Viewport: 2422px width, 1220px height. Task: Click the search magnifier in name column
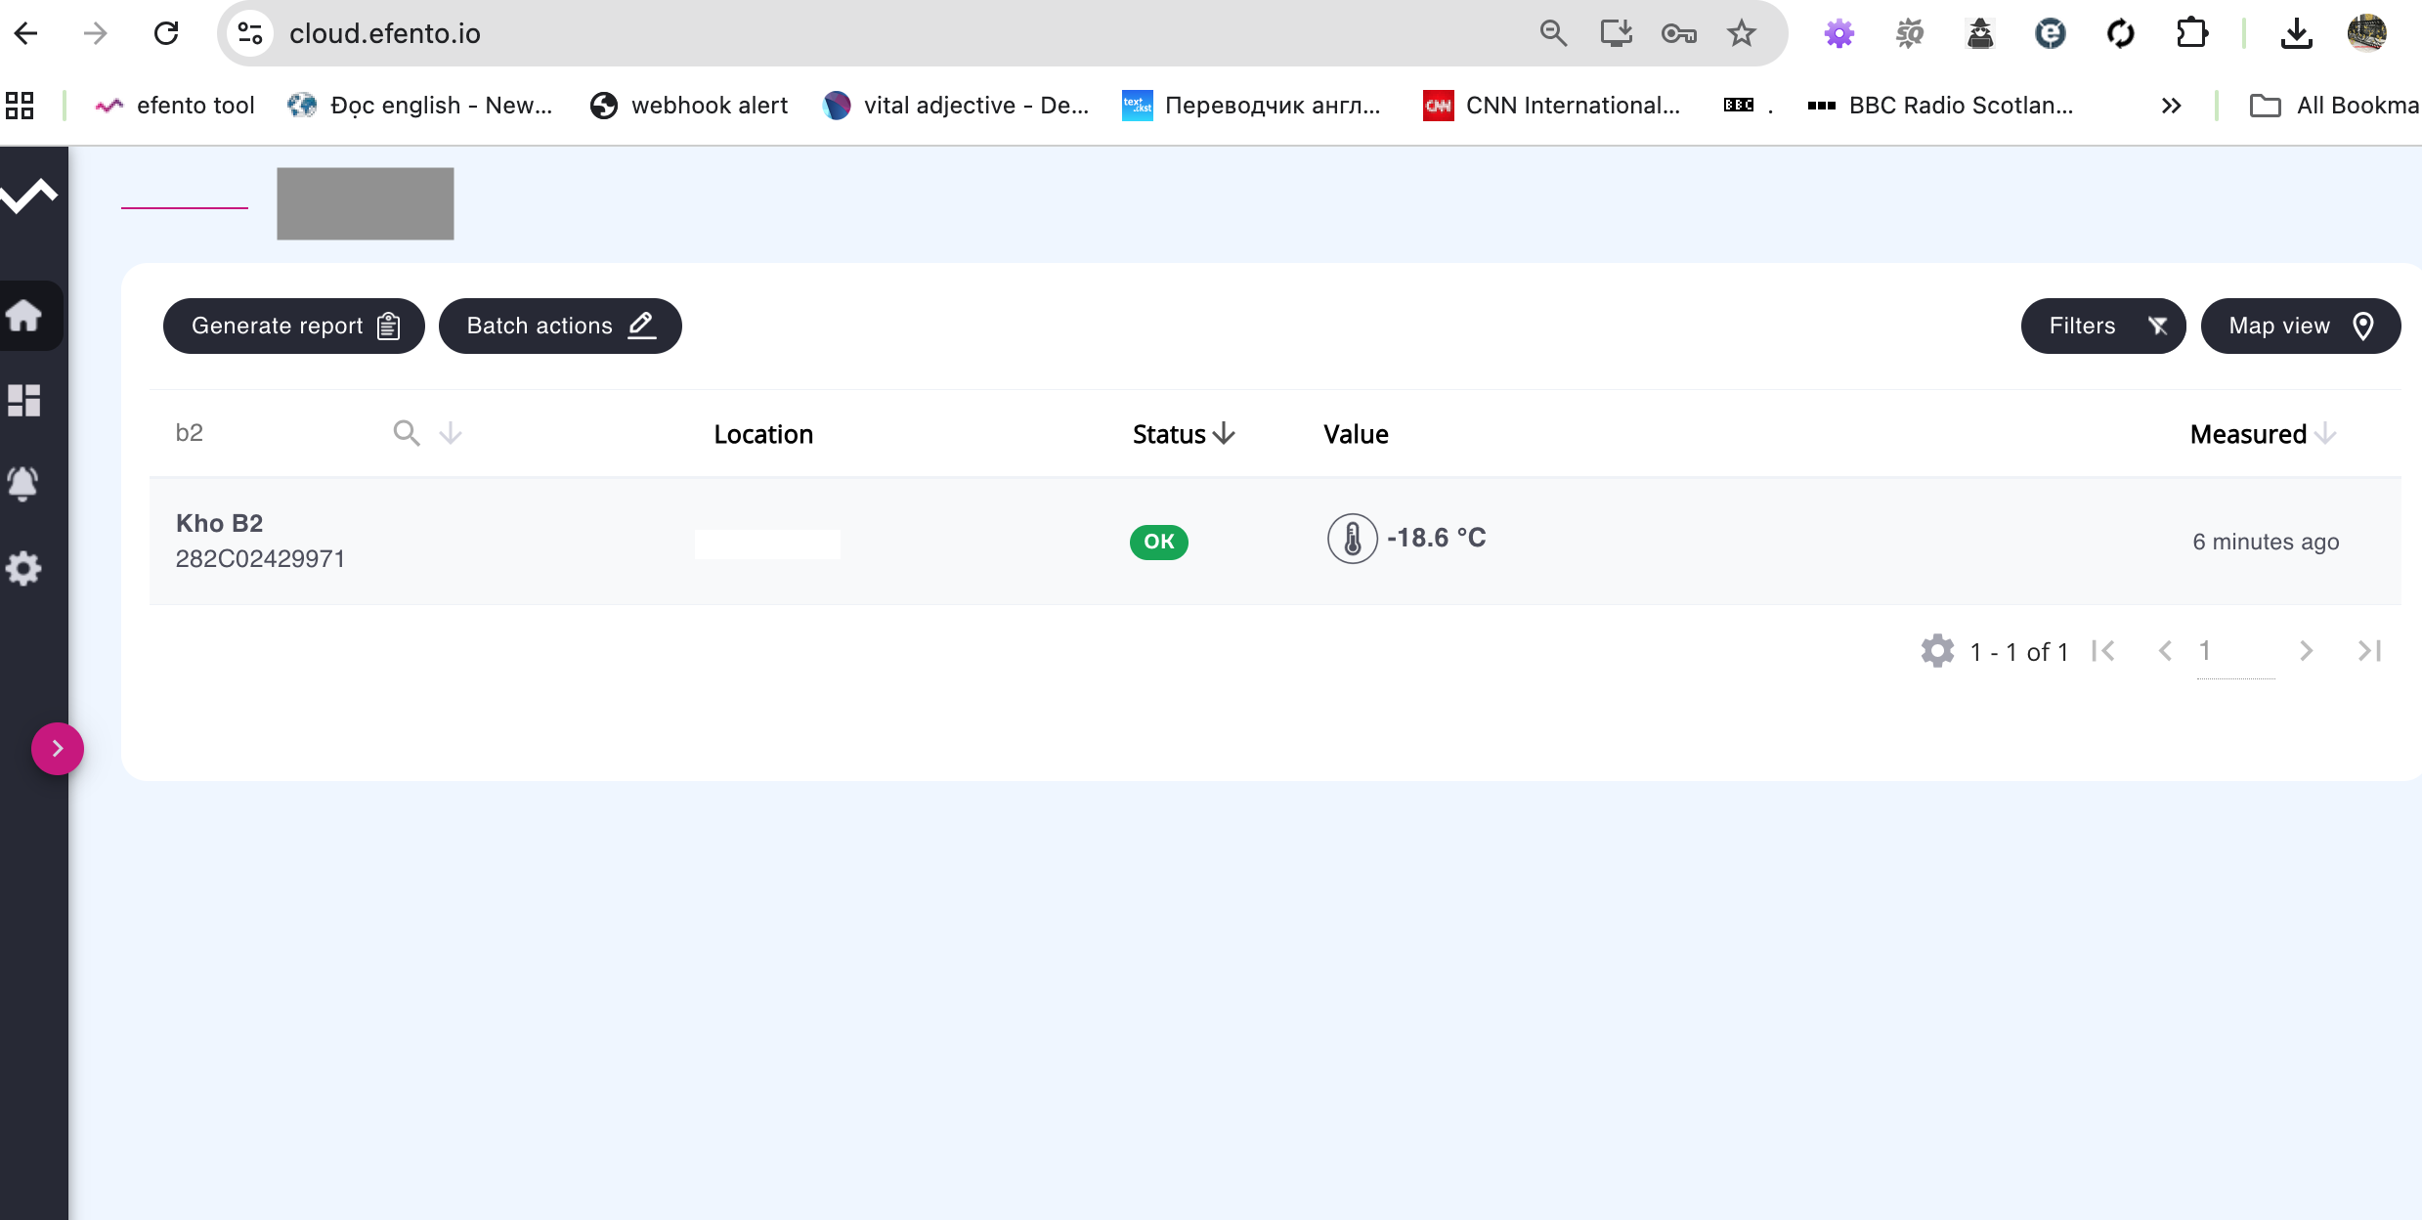tap(407, 433)
